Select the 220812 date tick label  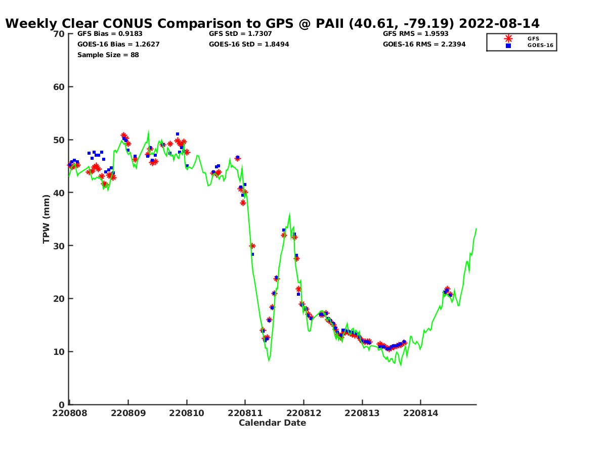[x=303, y=413]
